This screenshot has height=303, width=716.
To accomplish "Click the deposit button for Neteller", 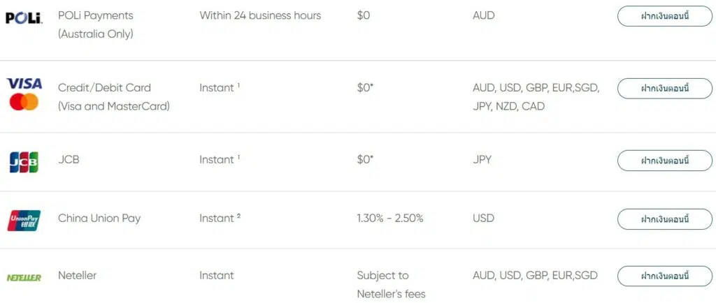I will click(x=664, y=276).
